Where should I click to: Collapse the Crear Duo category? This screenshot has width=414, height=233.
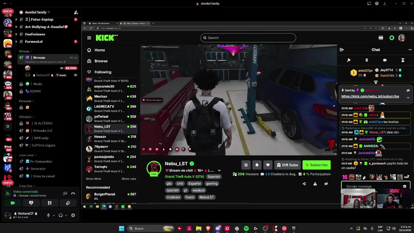[27, 186]
